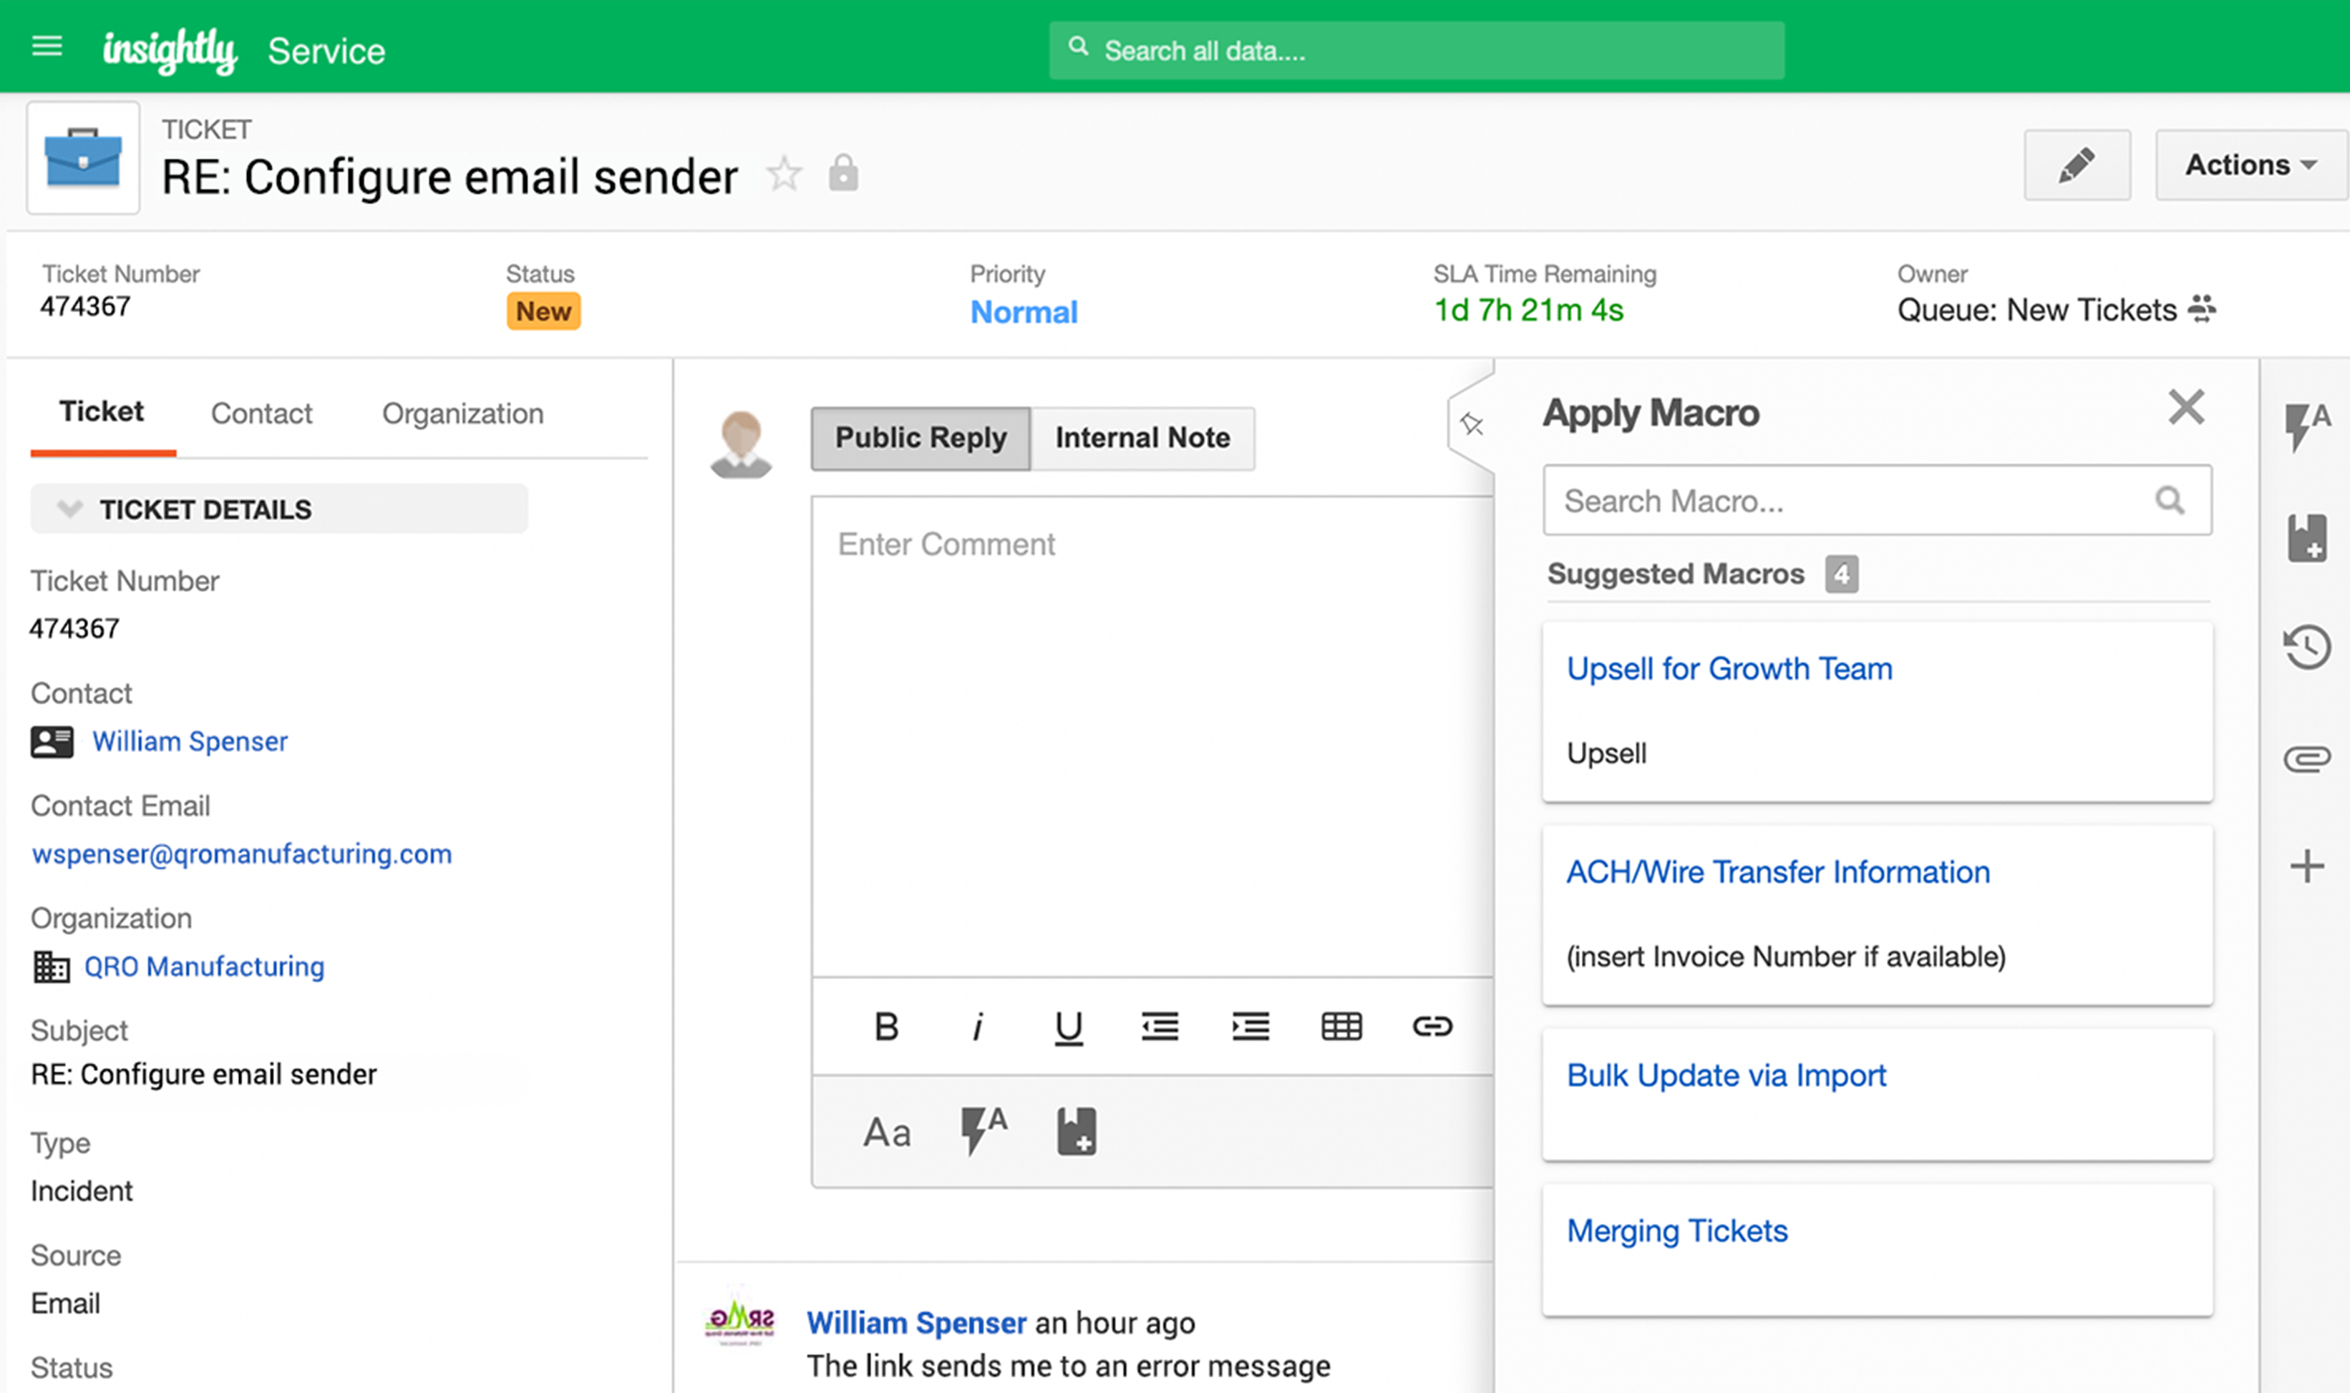Click the Aa text formatting toggle
Viewport: 2350px width, 1393px height.
point(887,1132)
